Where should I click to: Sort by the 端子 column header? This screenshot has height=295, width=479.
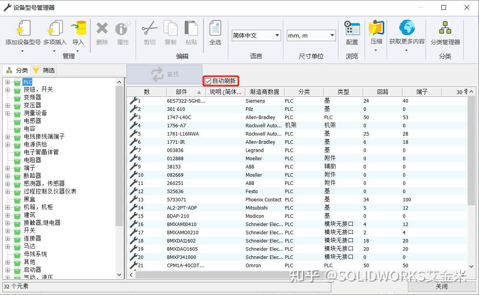coord(422,92)
